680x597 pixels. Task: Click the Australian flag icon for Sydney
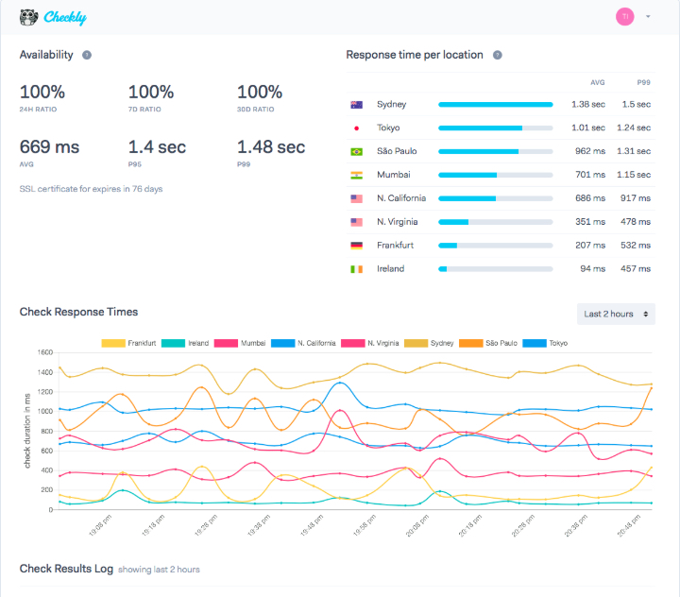(356, 105)
